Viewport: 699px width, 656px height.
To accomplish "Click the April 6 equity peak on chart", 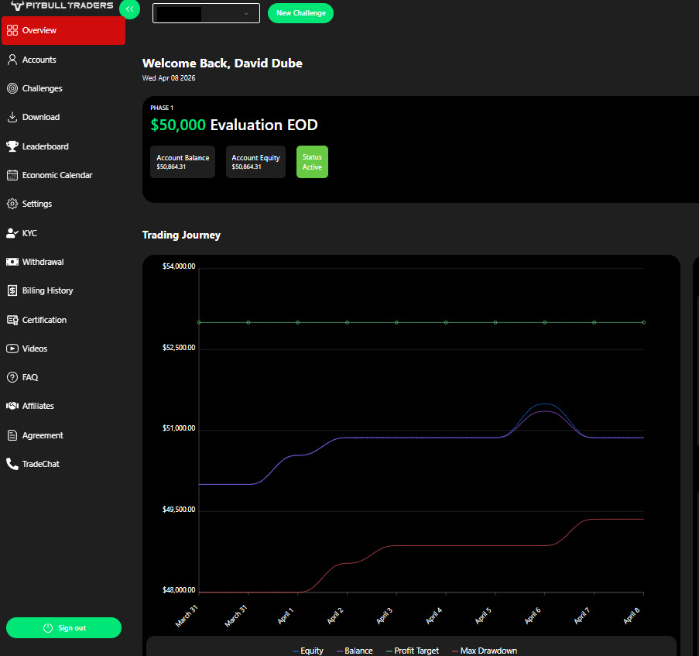I will coord(544,404).
